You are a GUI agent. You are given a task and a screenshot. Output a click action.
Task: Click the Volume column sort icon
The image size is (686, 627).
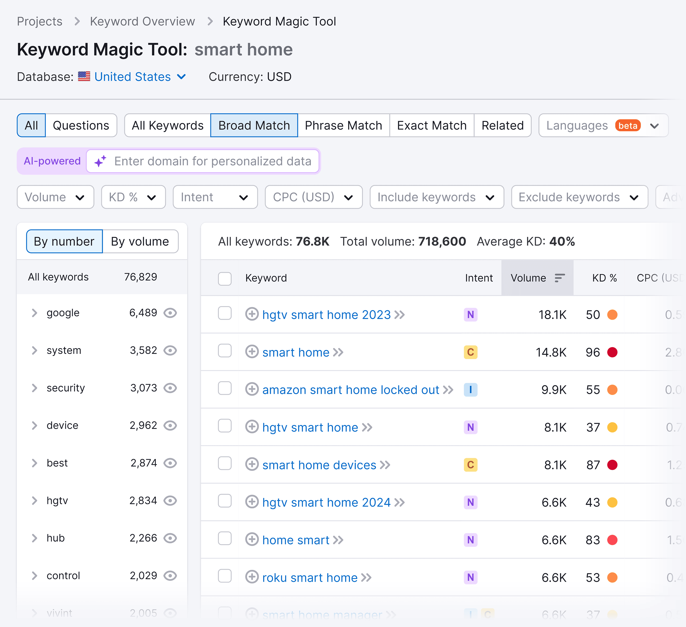click(560, 278)
